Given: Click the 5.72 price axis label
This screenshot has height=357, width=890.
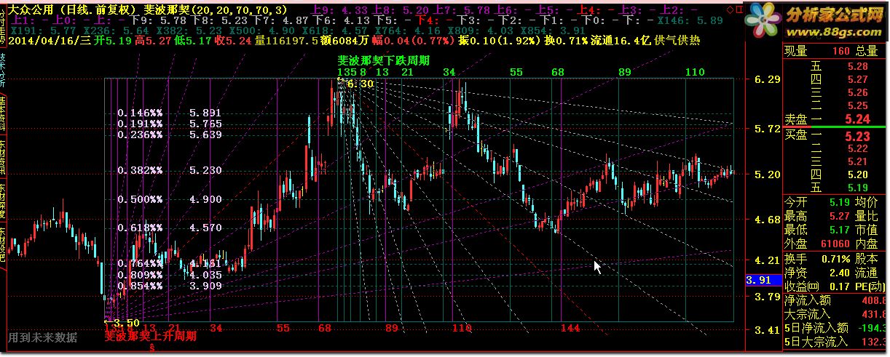Looking at the screenshot, I should pos(767,129).
